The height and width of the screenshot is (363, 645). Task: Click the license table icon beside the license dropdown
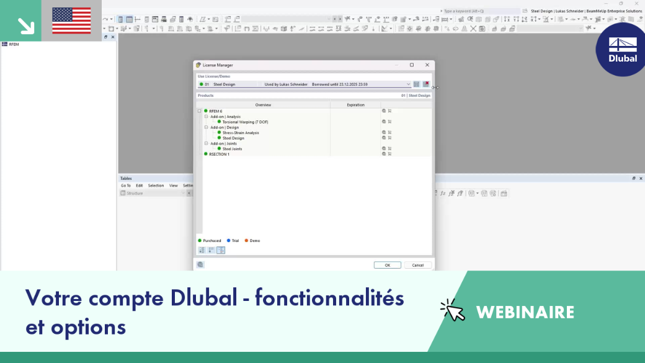click(416, 84)
